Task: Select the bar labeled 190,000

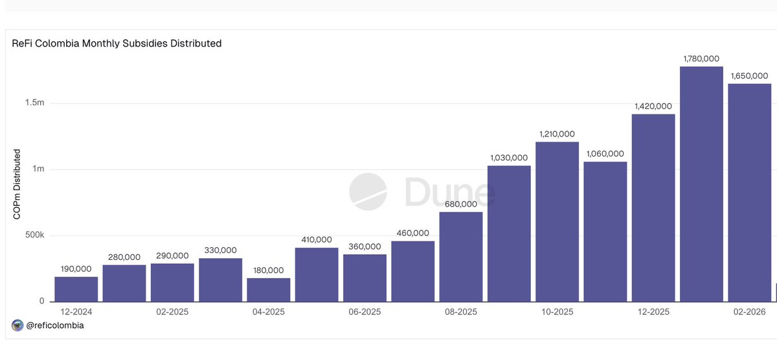Action: pyautogui.click(x=76, y=289)
